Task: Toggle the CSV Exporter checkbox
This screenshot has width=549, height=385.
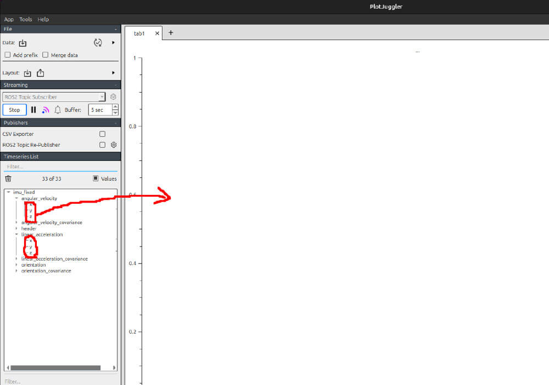Action: [102, 134]
